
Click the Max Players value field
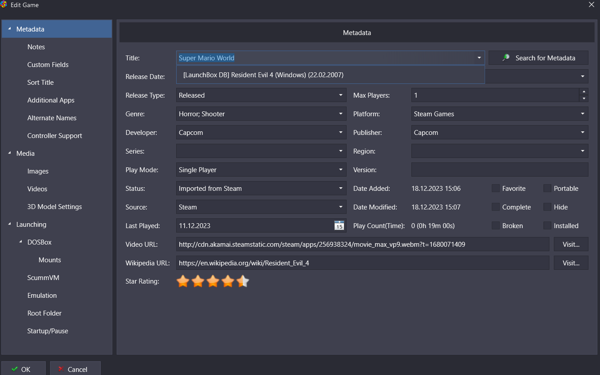(x=495, y=95)
